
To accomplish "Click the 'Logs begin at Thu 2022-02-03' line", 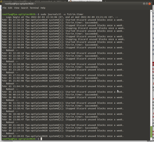I will pos(60,17).
